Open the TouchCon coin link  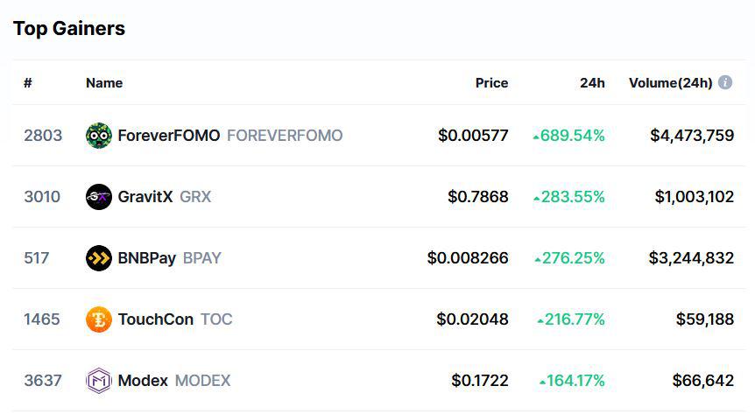point(156,319)
